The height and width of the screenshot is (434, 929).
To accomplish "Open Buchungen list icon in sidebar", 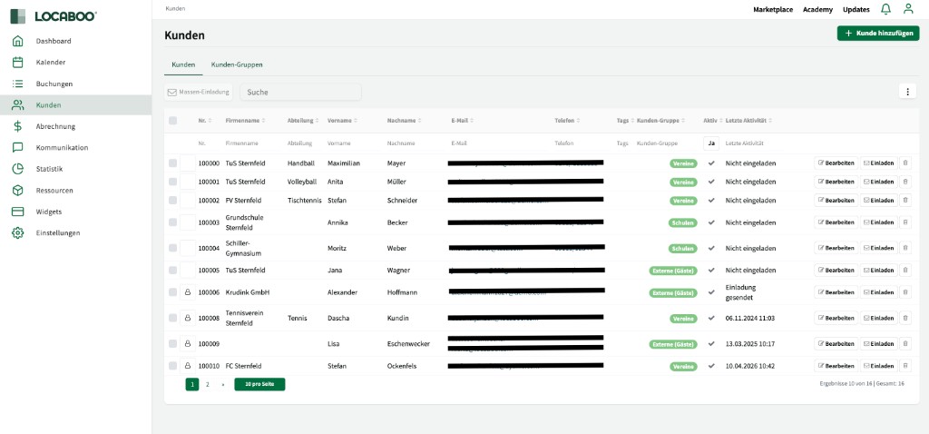I will coord(18,84).
